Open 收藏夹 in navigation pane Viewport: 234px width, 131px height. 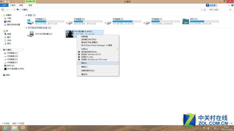coord(8,15)
